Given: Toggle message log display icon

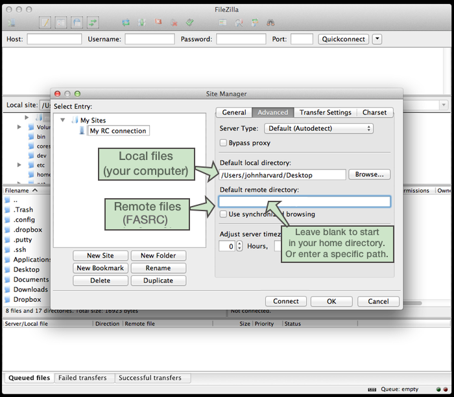Looking at the screenshot, I should [x=45, y=23].
